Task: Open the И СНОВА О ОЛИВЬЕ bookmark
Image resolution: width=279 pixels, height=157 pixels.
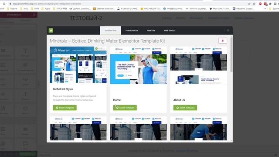Action: pos(128,9)
